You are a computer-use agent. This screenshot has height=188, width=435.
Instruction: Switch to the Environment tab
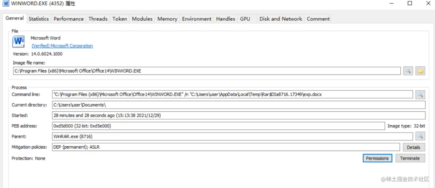197,19
